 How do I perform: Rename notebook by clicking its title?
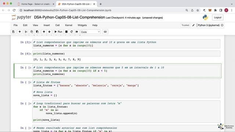69,17
